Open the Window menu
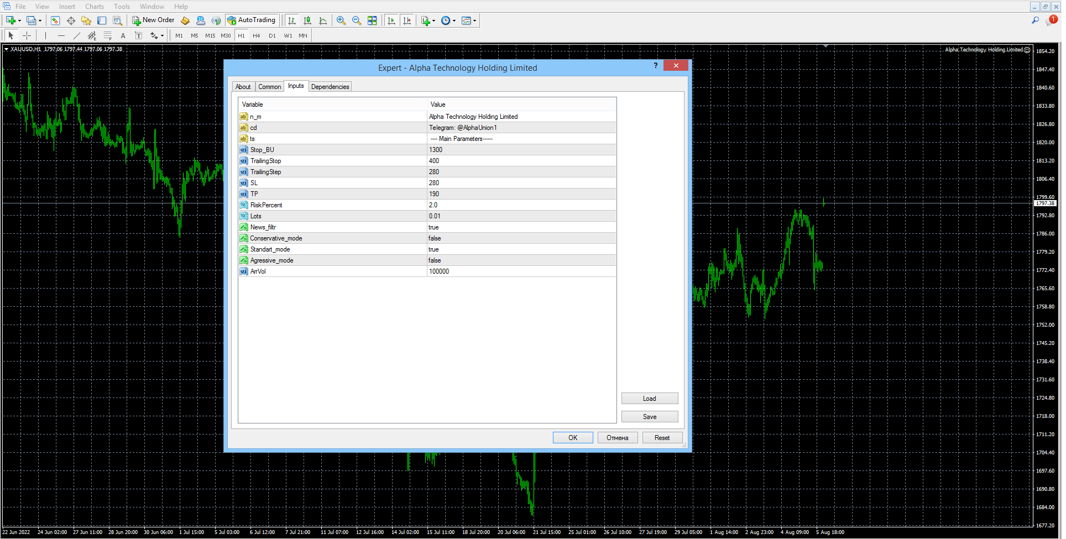Viewport: 1066px width, 539px height. point(152,7)
